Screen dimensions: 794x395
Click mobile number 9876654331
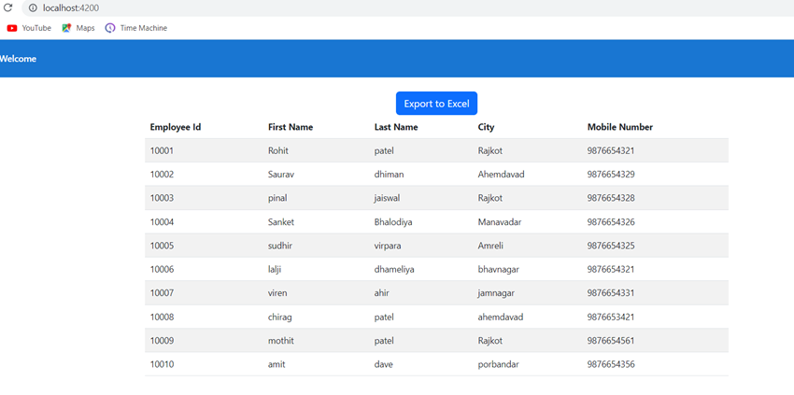click(x=611, y=292)
